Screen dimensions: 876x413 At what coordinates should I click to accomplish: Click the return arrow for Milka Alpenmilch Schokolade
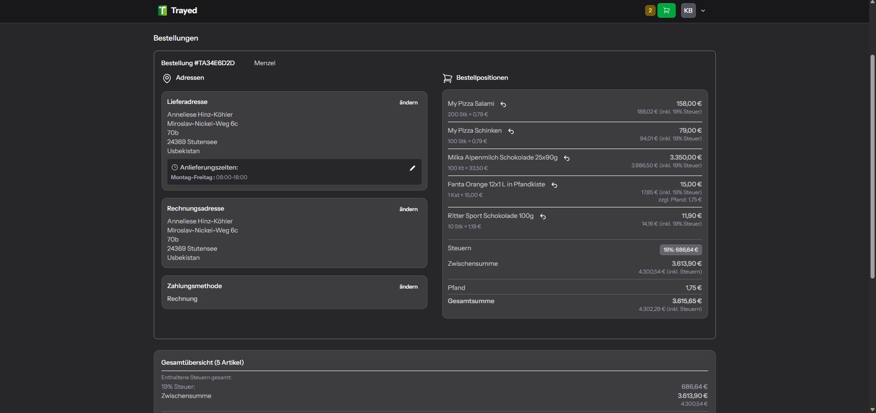point(566,158)
